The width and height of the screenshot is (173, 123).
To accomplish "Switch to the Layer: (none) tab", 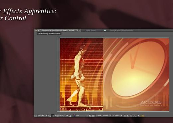I will [91, 30].
